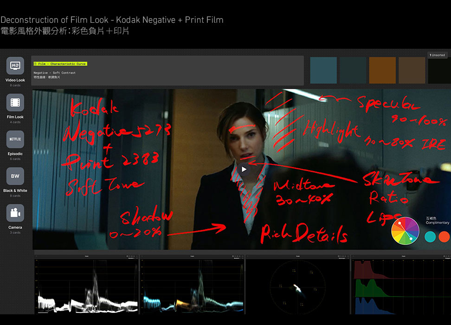Viewport: 451px width, 325px height.
Task: Pick the steel blue palette swatch
Action: 323,70
